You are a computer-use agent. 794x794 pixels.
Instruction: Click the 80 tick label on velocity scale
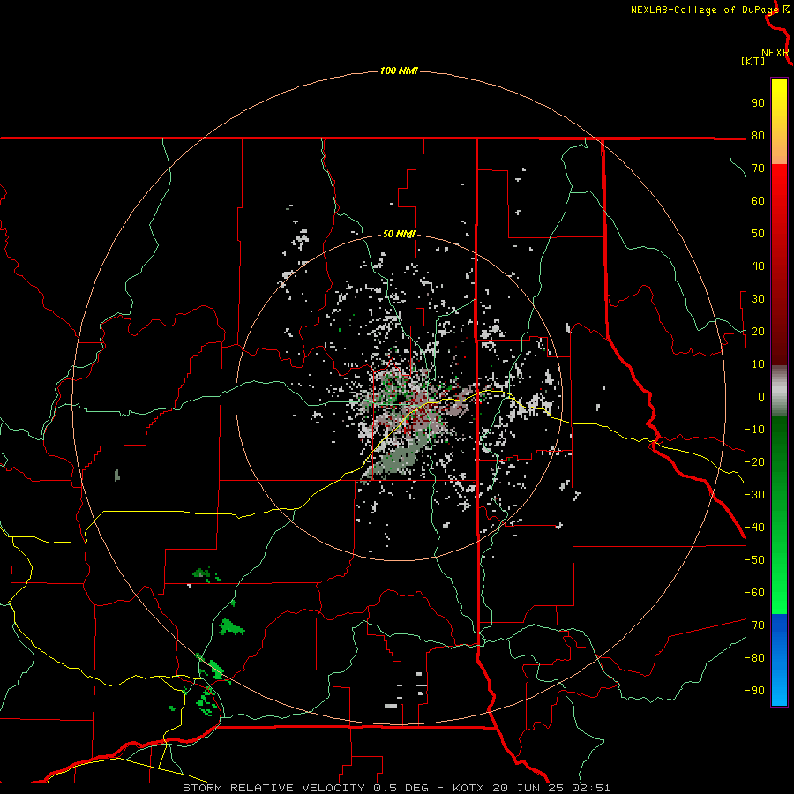758,135
